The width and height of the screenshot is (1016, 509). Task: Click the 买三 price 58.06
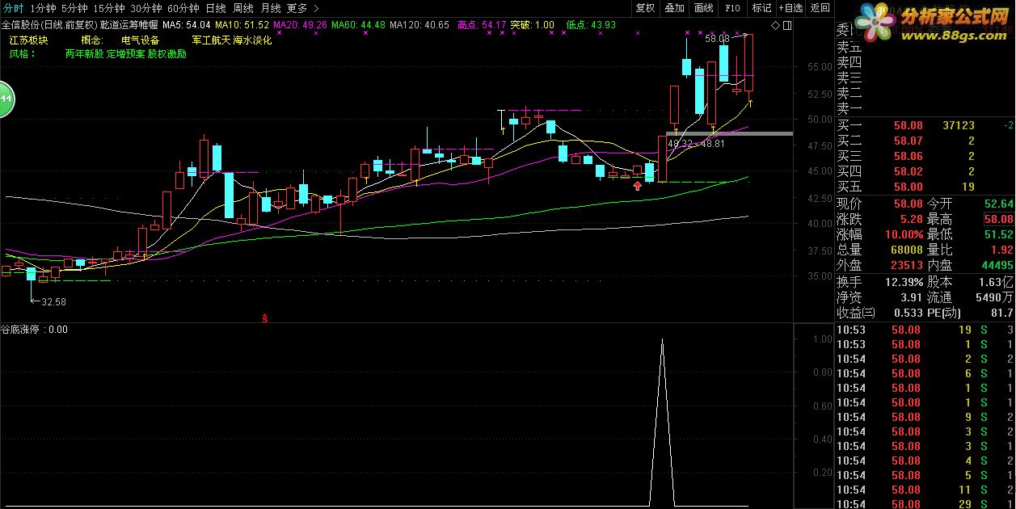908,156
